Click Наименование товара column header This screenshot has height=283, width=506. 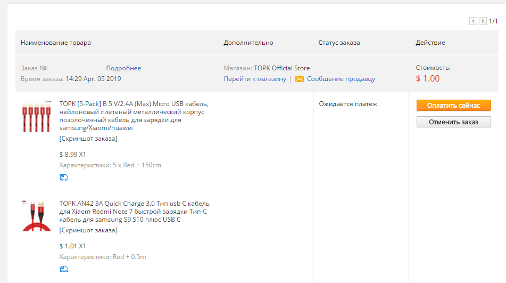(56, 43)
